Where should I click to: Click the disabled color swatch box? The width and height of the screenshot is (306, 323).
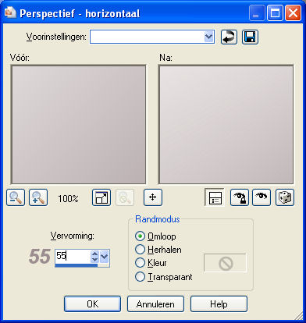[225, 263]
